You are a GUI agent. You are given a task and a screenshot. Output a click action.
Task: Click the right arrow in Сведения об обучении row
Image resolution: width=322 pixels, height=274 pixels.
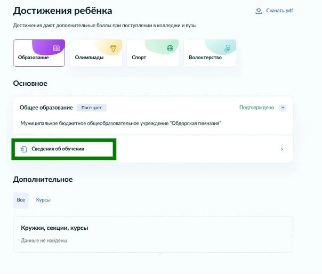pyautogui.click(x=281, y=149)
